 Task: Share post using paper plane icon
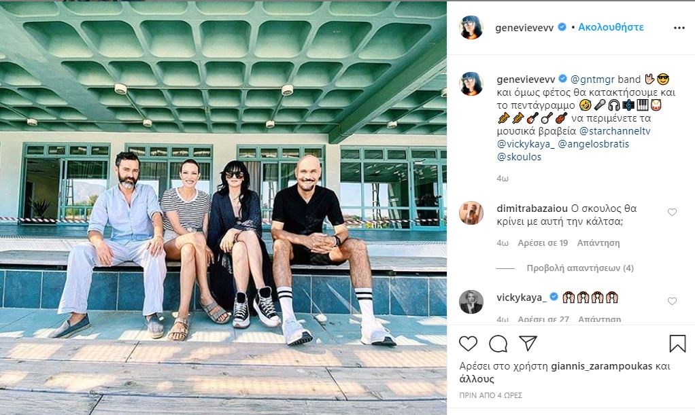[x=528, y=343]
